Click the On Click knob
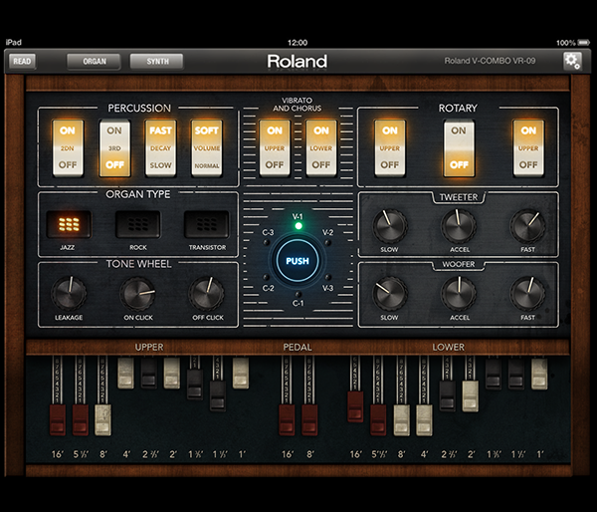This screenshot has width=597, height=512. tap(136, 293)
